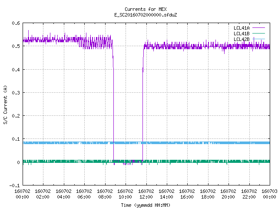Image resolution: width=278 pixels, height=209 pixels.
Task: Click the x-axis tick '160702 16:00'
Action: 187,194
